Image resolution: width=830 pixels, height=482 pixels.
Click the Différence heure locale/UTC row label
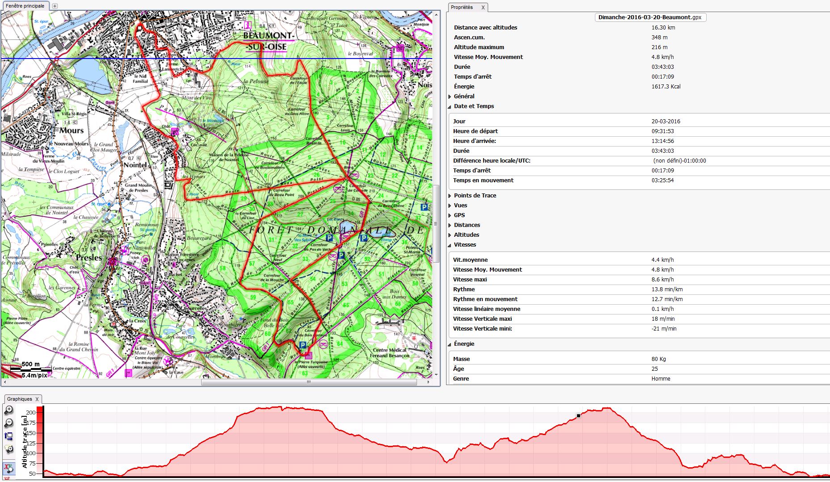(x=492, y=160)
